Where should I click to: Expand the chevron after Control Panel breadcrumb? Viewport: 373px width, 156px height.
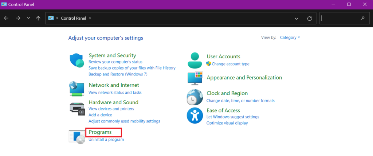pyautogui.click(x=90, y=18)
